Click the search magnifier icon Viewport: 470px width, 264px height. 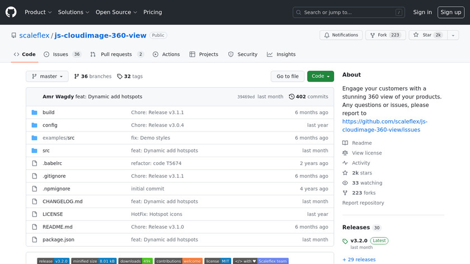pyautogui.click(x=299, y=12)
